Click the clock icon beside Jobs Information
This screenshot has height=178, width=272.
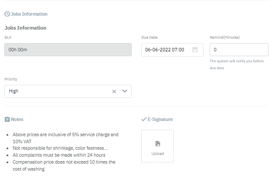pyautogui.click(x=7, y=14)
